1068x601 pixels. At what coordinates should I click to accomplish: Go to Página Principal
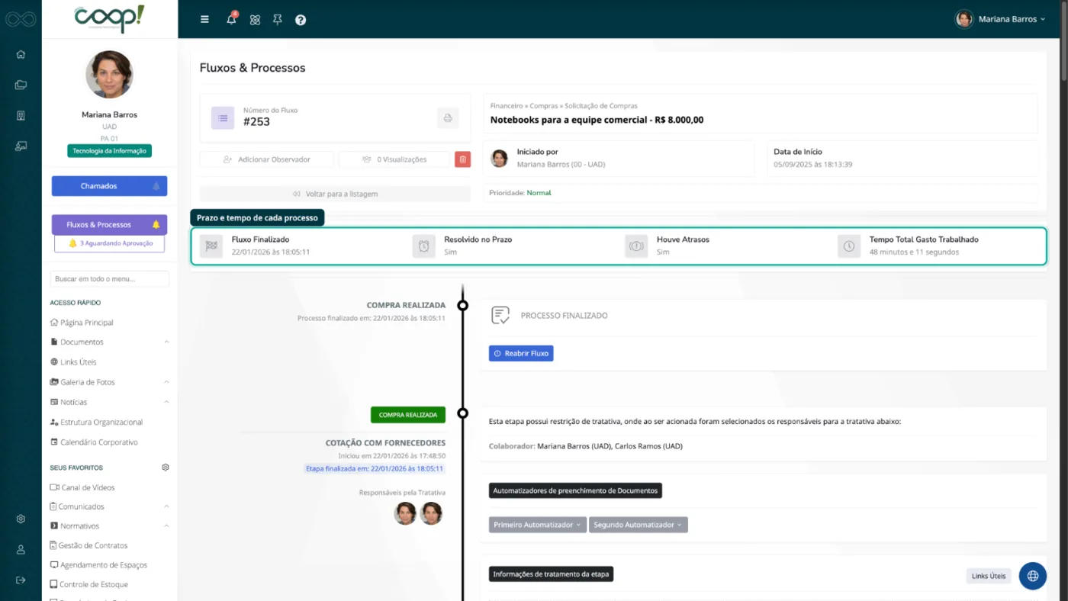(x=82, y=323)
